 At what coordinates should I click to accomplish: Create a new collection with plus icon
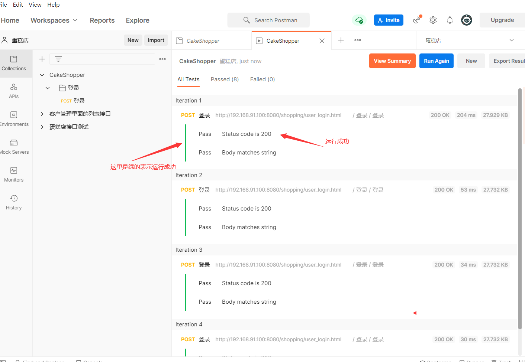point(42,59)
